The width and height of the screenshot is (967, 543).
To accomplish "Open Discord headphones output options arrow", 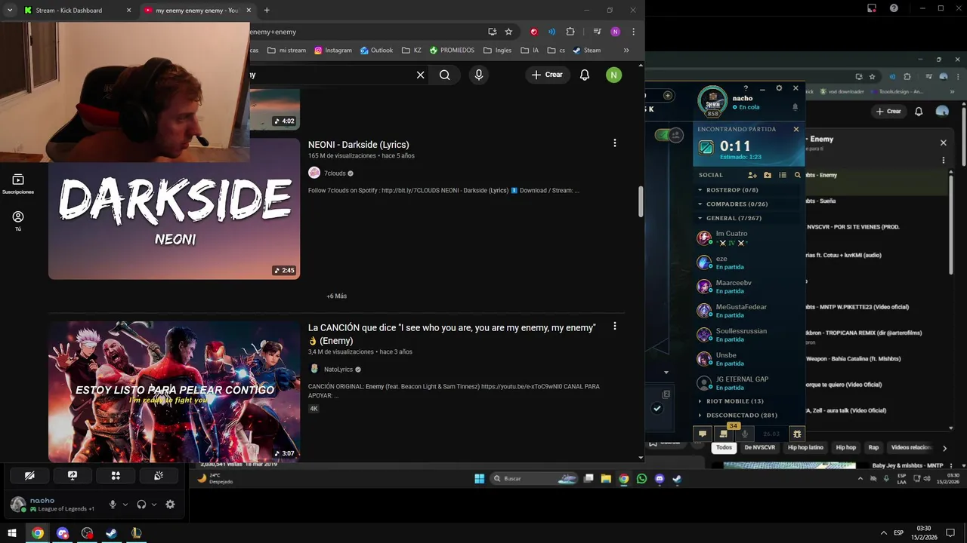I will click(x=154, y=505).
